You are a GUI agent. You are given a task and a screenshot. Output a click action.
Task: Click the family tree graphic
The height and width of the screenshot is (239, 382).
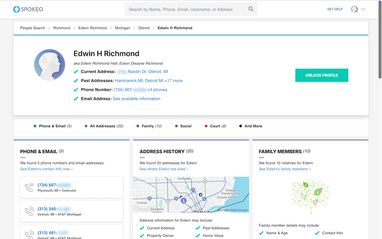310,196
